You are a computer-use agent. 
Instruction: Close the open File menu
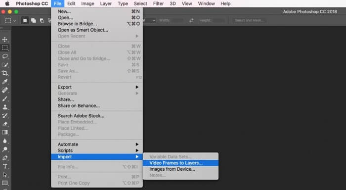pyautogui.click(x=58, y=3)
